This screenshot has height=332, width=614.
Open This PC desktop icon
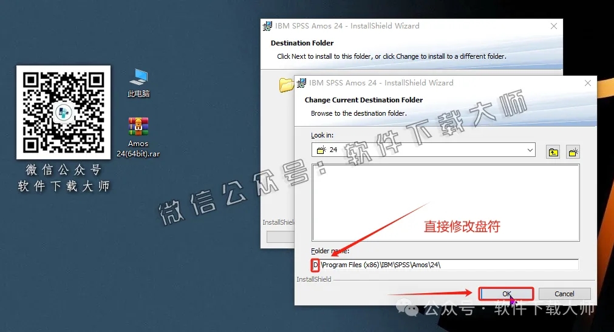[x=138, y=83]
